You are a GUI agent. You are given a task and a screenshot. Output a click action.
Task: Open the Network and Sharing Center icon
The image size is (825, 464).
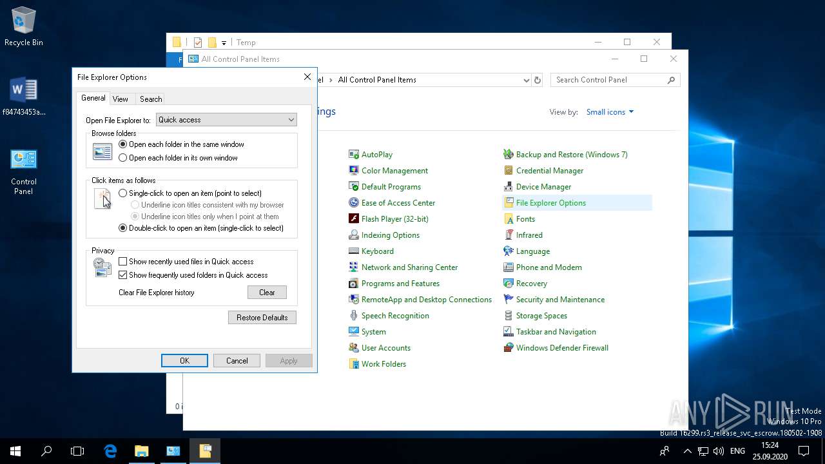[353, 267]
